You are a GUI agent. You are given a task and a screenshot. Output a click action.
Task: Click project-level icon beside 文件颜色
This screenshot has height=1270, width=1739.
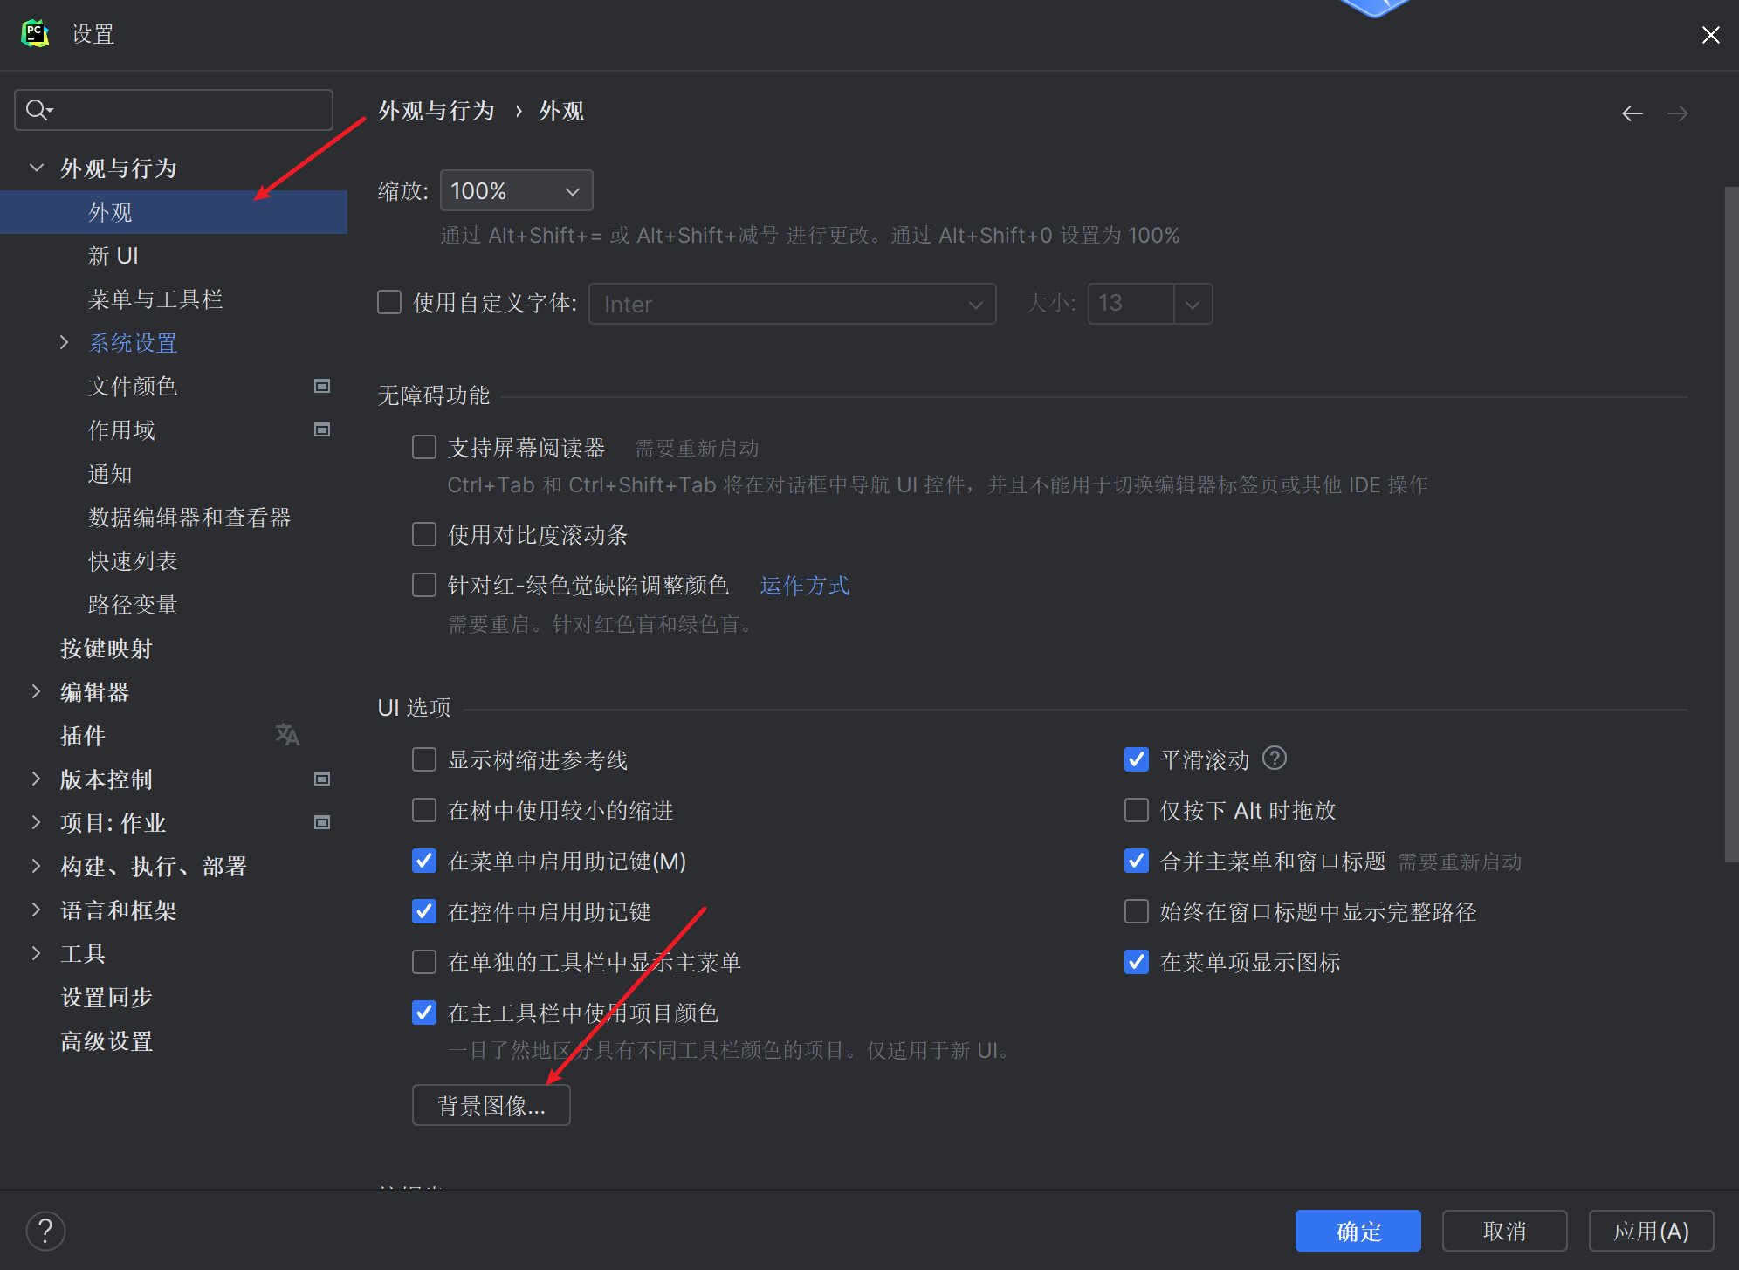[322, 386]
